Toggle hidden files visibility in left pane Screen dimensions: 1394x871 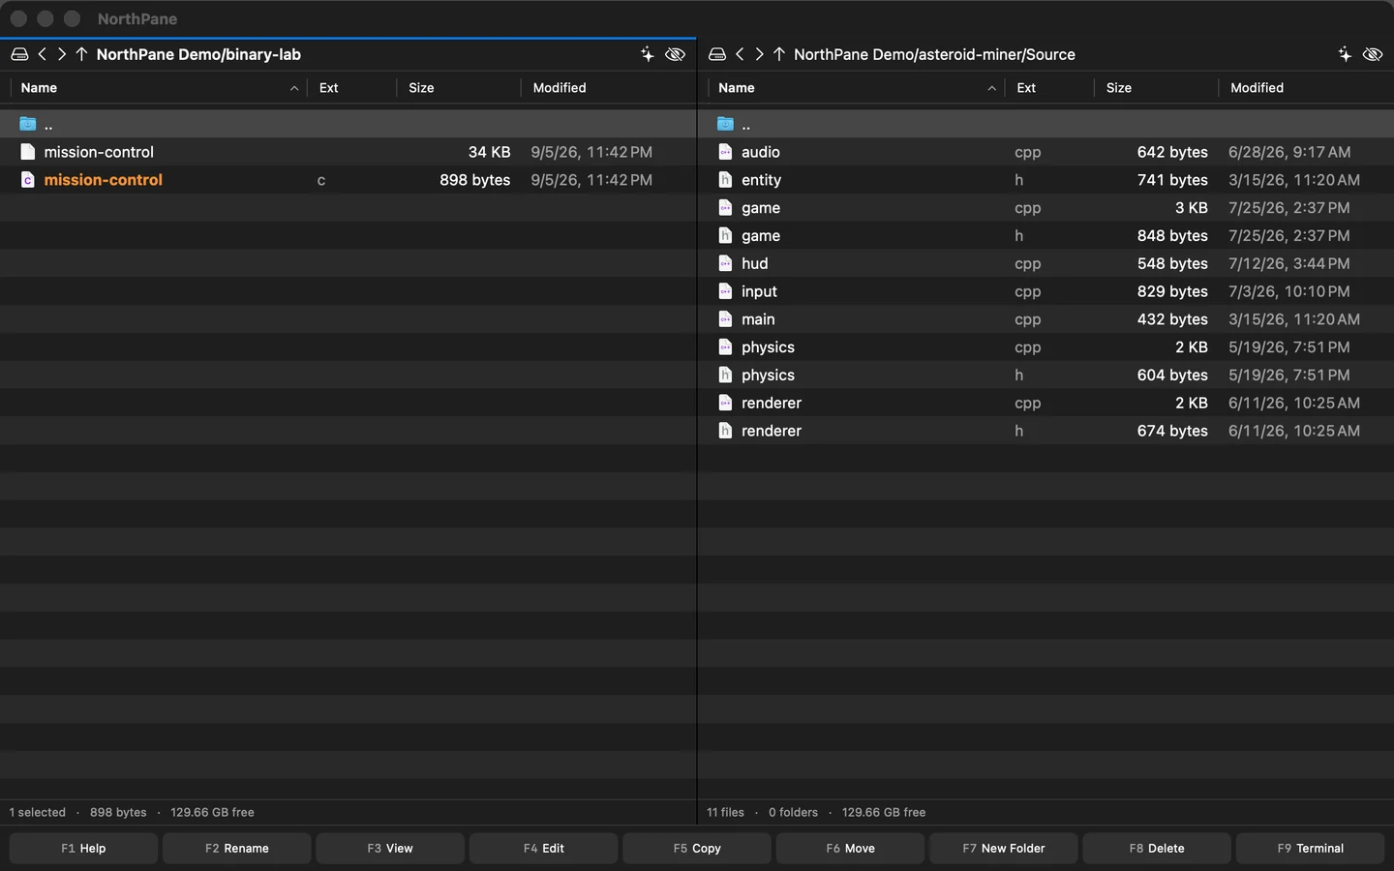676,54
